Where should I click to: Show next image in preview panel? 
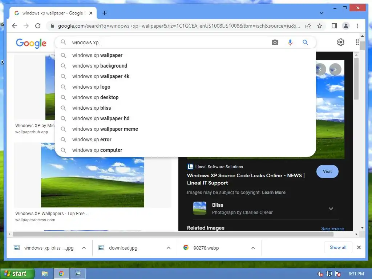335,69
